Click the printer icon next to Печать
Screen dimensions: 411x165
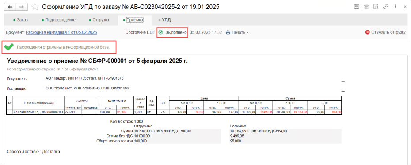click(x=228, y=33)
